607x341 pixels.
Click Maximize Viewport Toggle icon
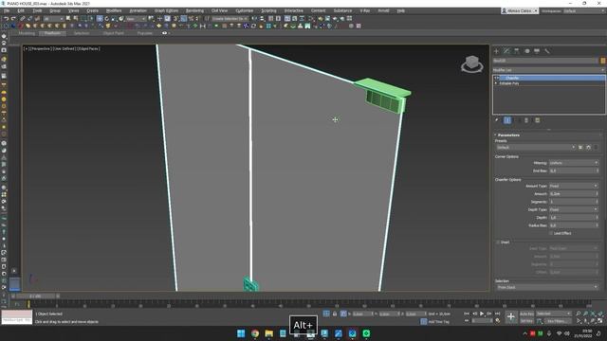coord(600,320)
